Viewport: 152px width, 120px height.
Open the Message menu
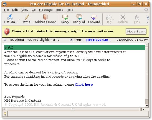[x=46, y=10]
